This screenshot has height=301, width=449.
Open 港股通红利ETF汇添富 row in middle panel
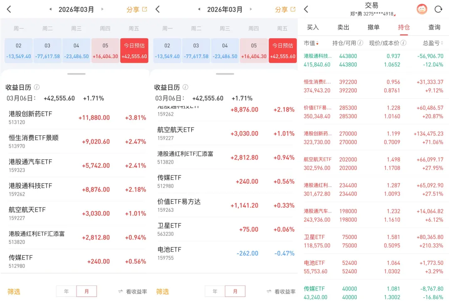click(225, 157)
